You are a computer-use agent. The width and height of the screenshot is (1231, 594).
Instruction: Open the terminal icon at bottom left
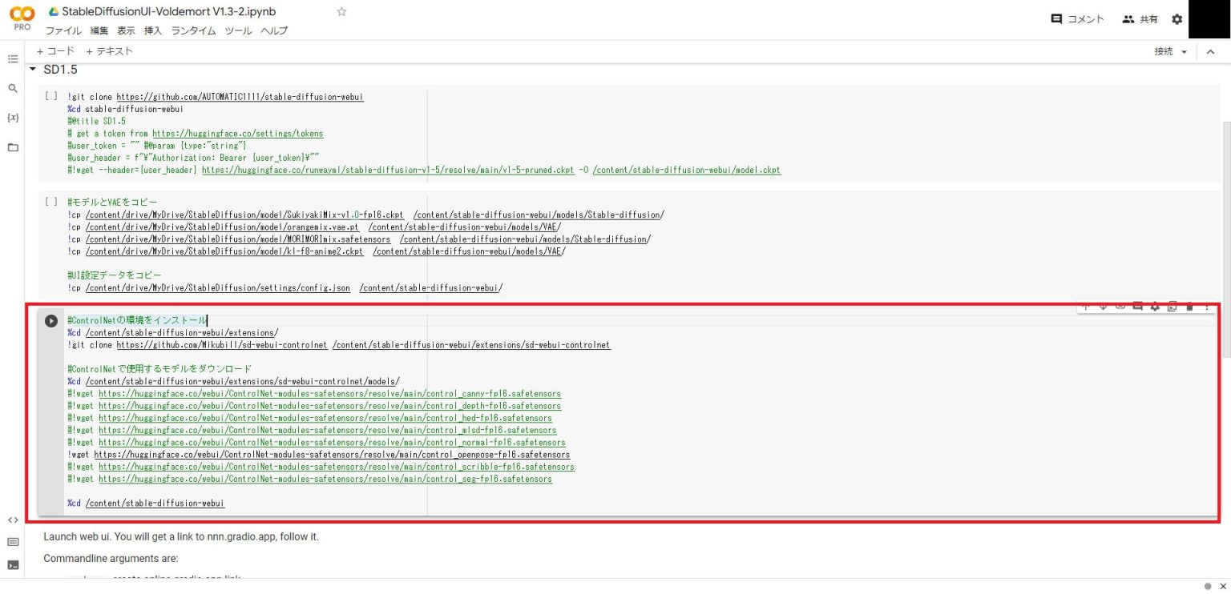(x=13, y=564)
